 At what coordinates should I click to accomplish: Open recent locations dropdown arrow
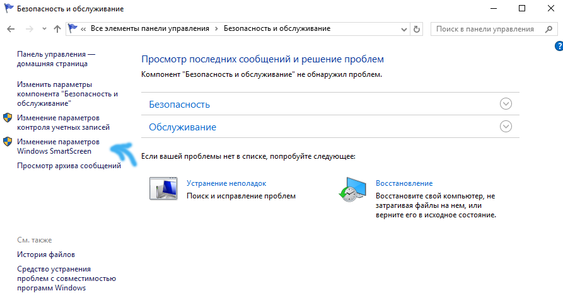pos(44,29)
